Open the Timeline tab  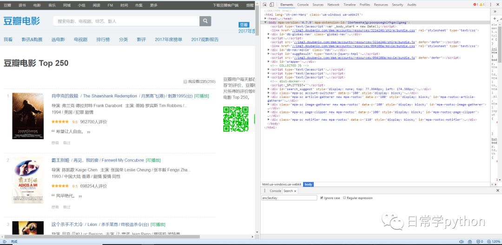tap(349, 5)
